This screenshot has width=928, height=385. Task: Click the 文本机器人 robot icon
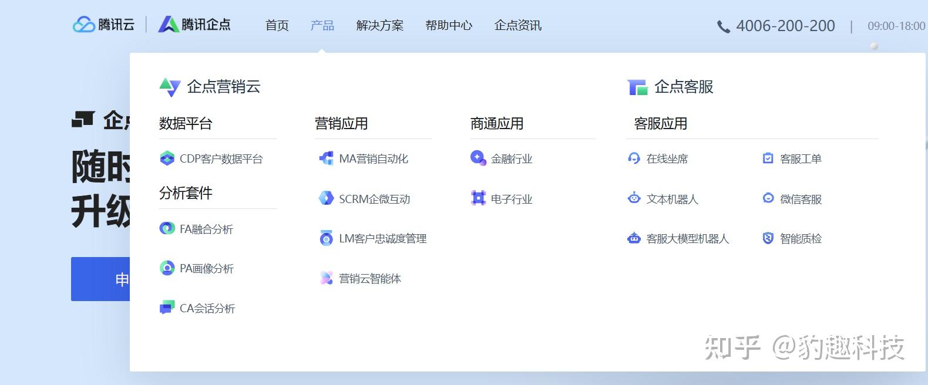(x=634, y=198)
